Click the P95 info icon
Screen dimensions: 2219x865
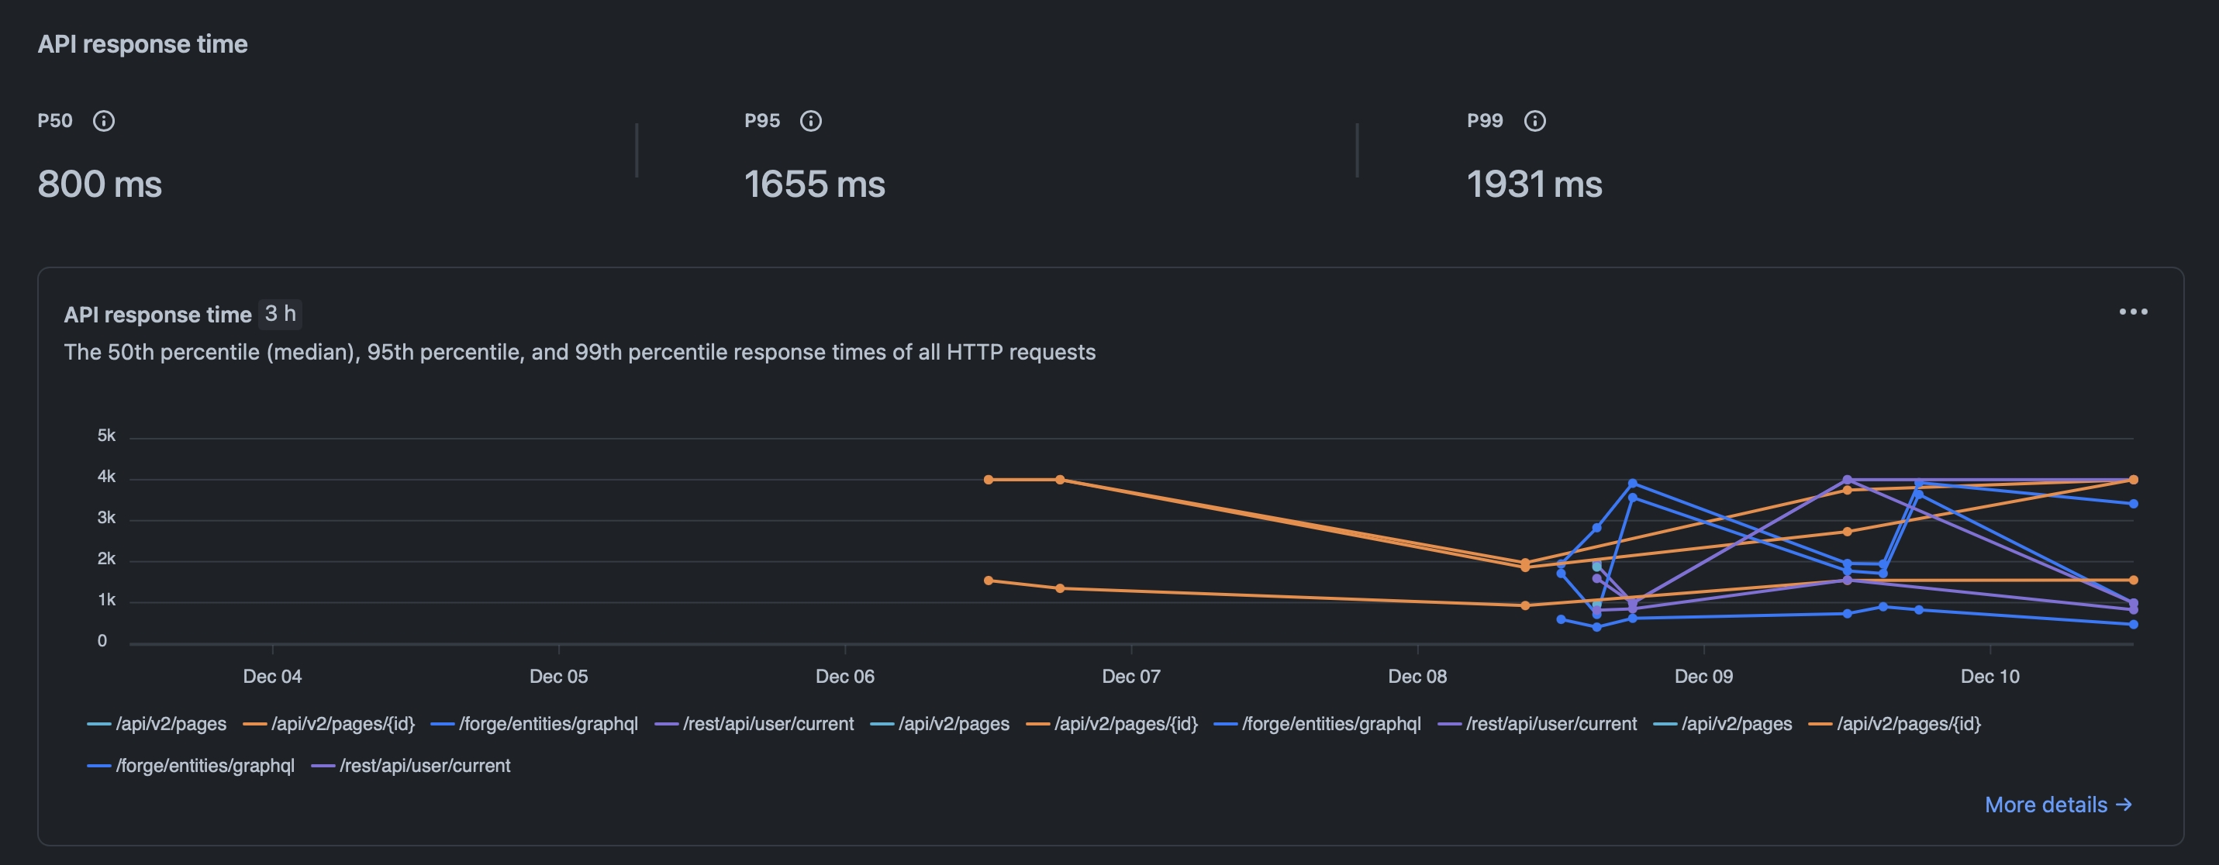[x=810, y=121]
